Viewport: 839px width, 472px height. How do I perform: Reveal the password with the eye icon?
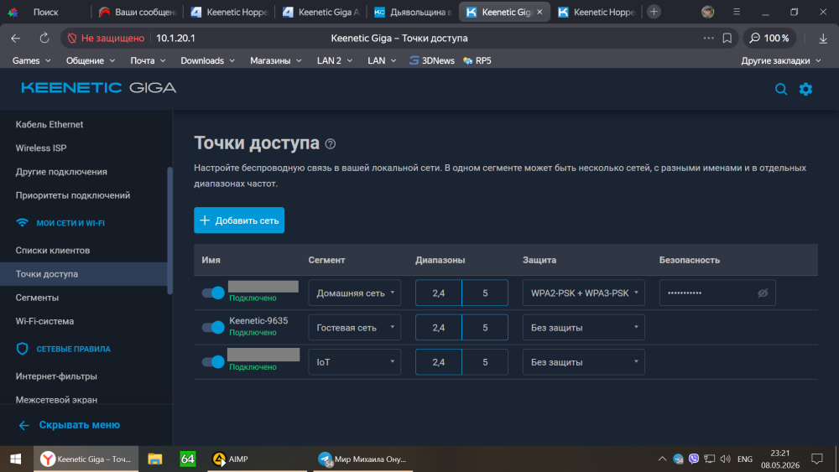click(x=763, y=293)
